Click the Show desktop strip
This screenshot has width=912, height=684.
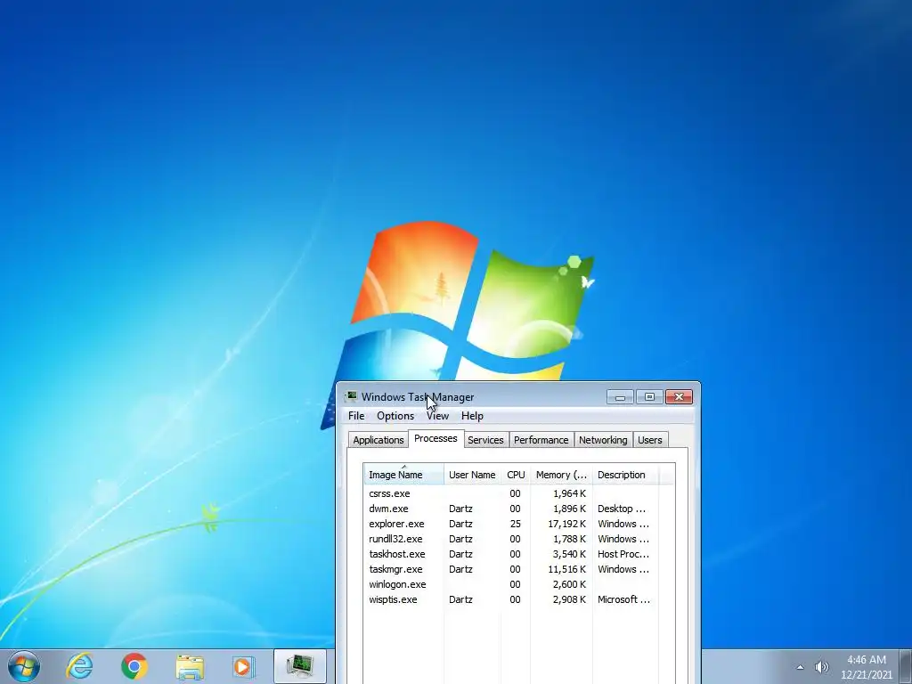(x=906, y=666)
